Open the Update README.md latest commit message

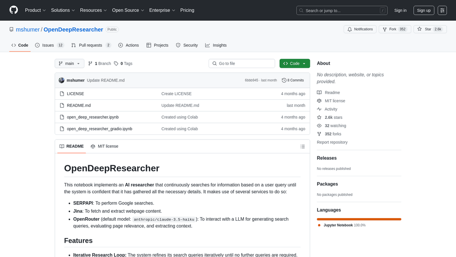pyautogui.click(x=106, y=80)
